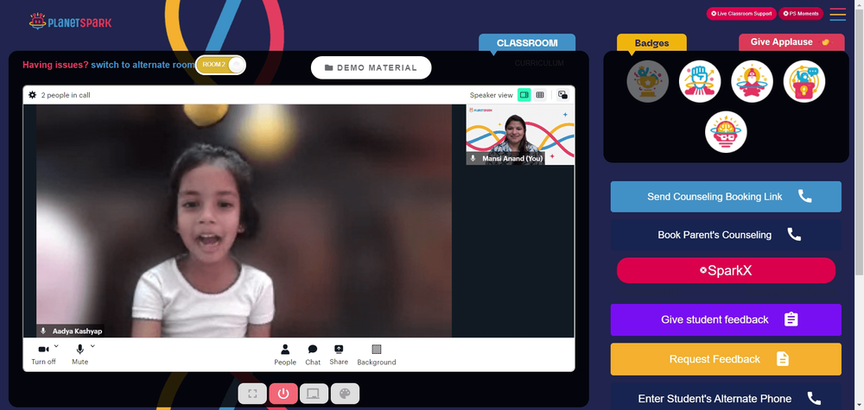Click Give student feedback
The image size is (864, 410).
(726, 319)
